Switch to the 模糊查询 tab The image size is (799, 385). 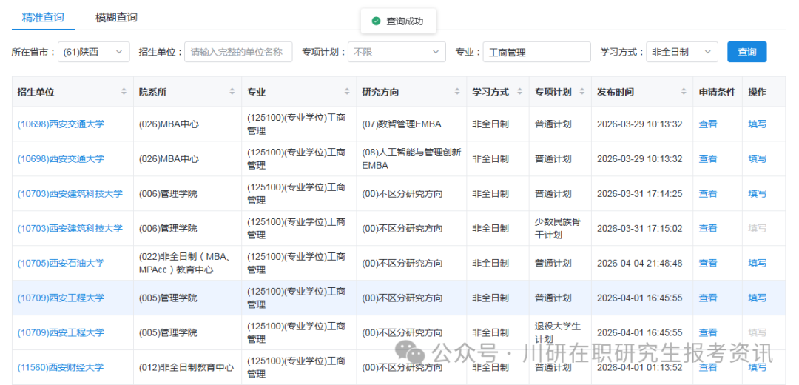tap(116, 17)
